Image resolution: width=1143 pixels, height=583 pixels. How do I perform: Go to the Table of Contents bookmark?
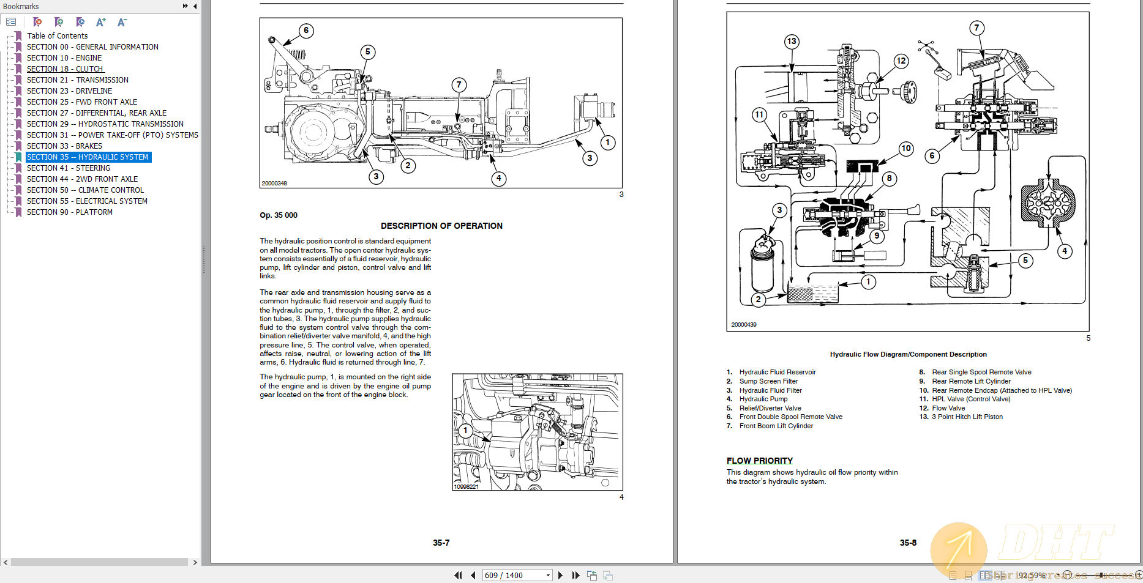(x=57, y=35)
